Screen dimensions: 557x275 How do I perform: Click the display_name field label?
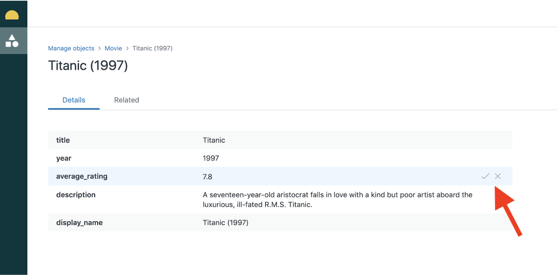point(79,222)
